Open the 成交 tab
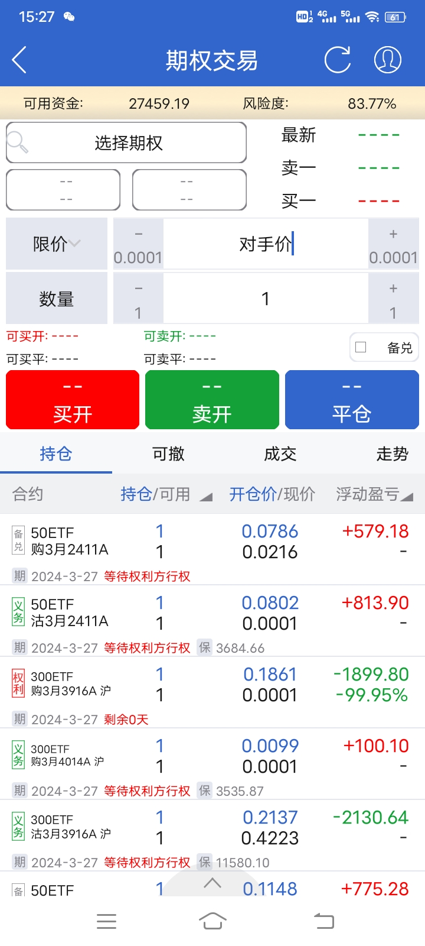This screenshot has height=946, width=425. tap(280, 454)
